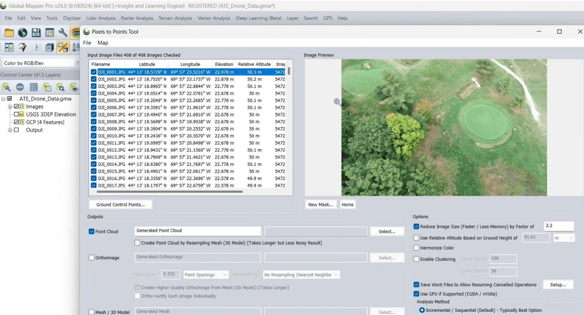
Task: Click the globe Online Data icon
Action: point(23,33)
